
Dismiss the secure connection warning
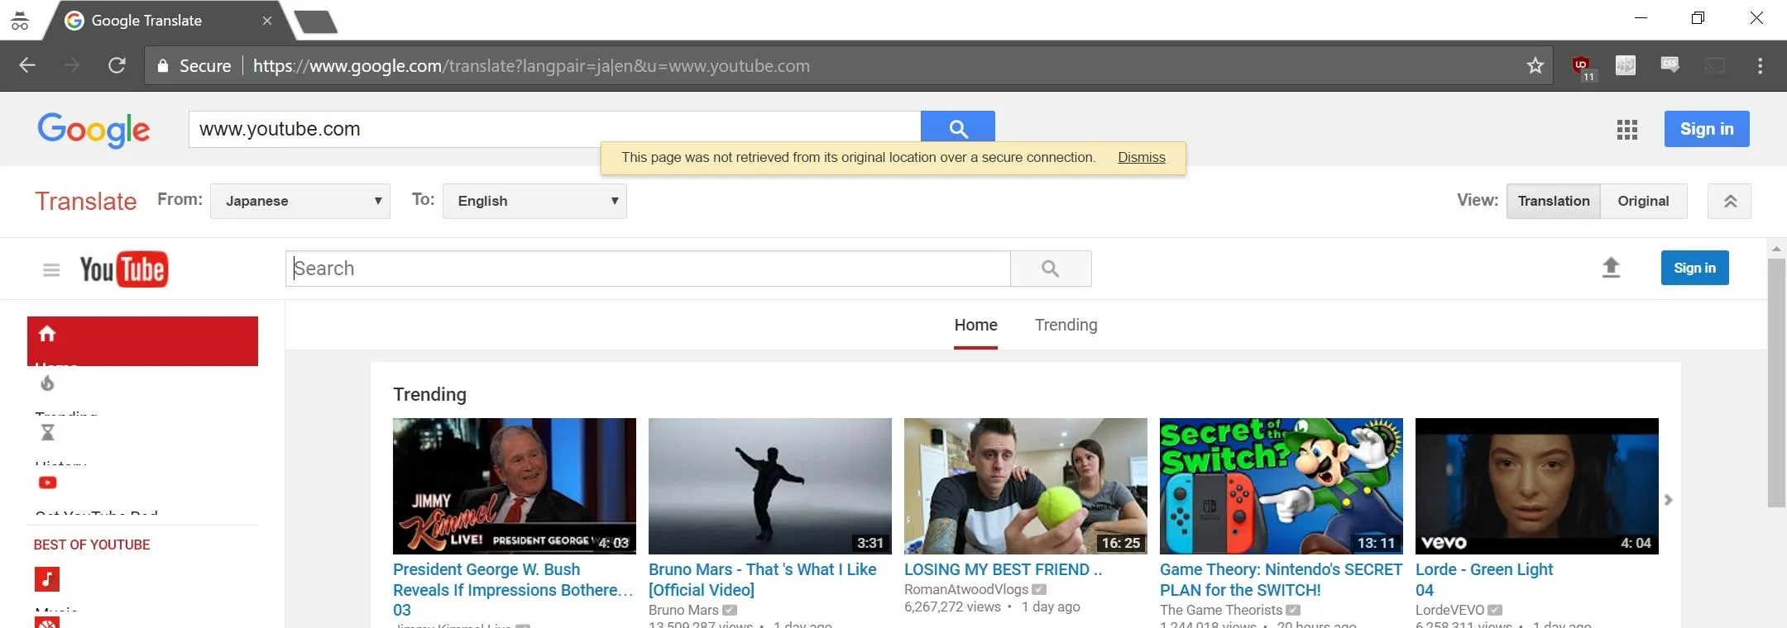1141,157
